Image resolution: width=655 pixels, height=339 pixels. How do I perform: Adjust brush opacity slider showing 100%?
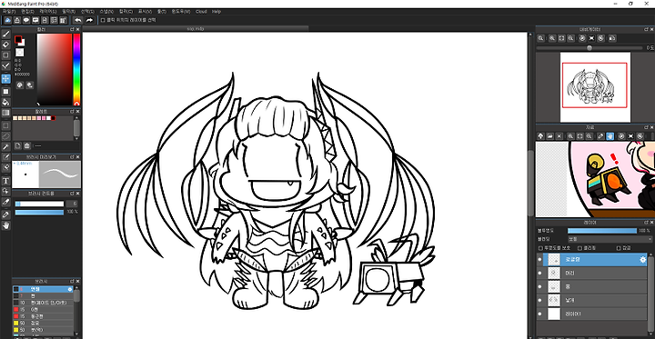[x=39, y=212]
